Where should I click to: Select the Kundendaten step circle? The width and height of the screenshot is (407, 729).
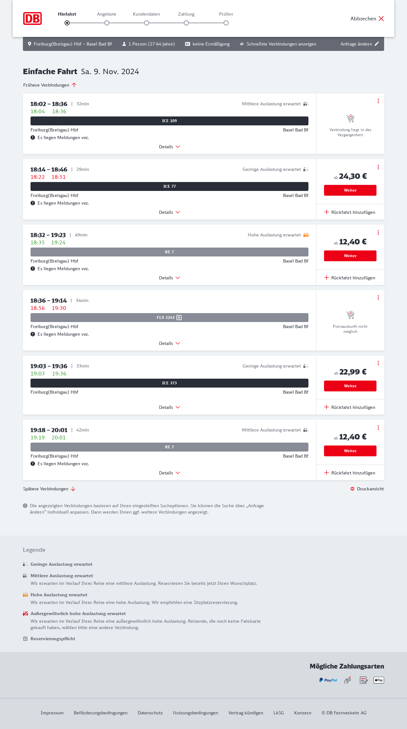pyautogui.click(x=147, y=23)
